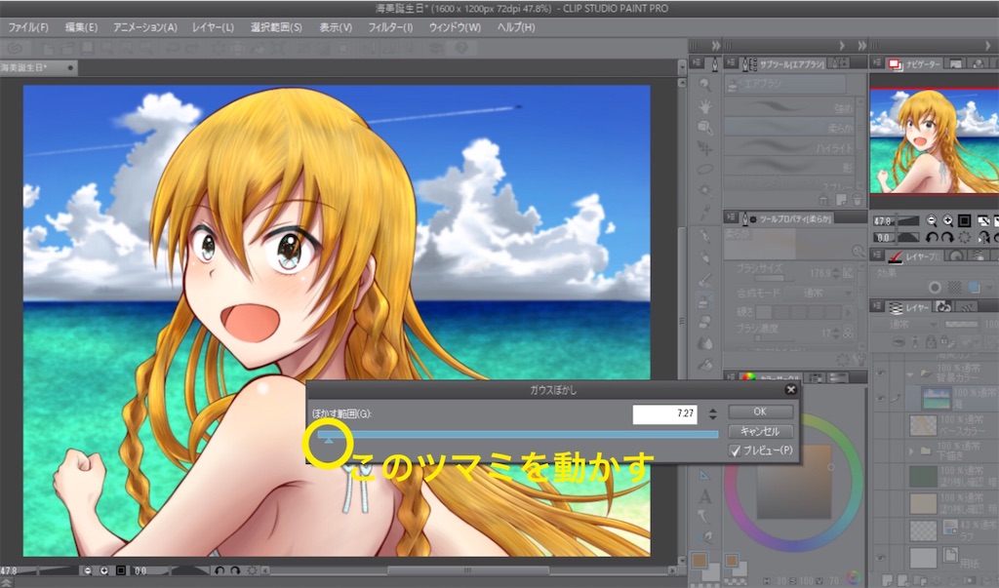
Task: Select the Blend droplet tool
Action: pyautogui.click(x=704, y=343)
